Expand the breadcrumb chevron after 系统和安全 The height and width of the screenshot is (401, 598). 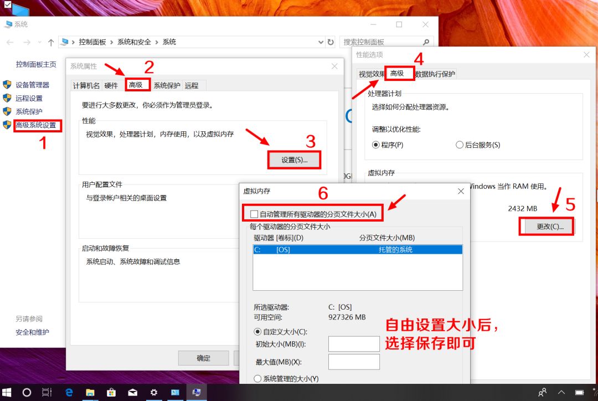pyautogui.click(x=156, y=42)
